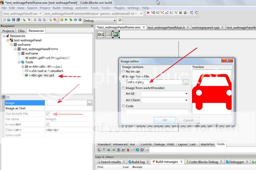
Task: Click the Save file icon
Action: click(x=13, y=20)
